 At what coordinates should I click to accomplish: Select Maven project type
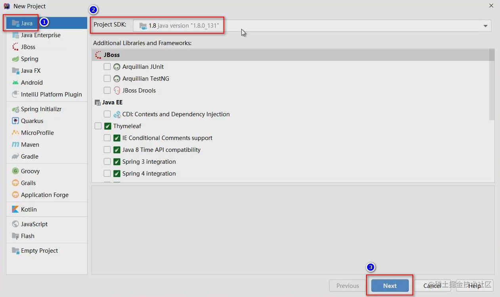pyautogui.click(x=47, y=145)
